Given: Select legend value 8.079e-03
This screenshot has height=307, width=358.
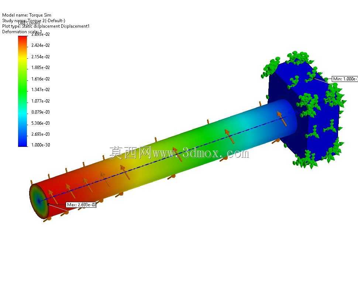Looking at the screenshot, I should tap(40, 112).
